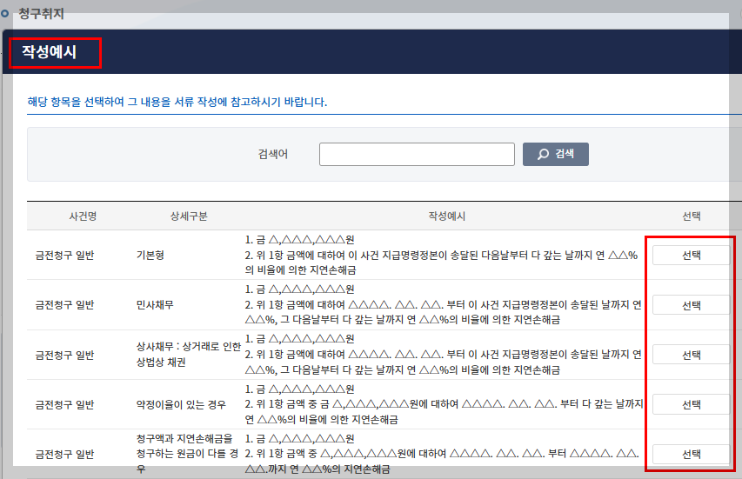Click 선택 for the 민사채무 row
This screenshot has height=479, width=742.
click(x=691, y=305)
